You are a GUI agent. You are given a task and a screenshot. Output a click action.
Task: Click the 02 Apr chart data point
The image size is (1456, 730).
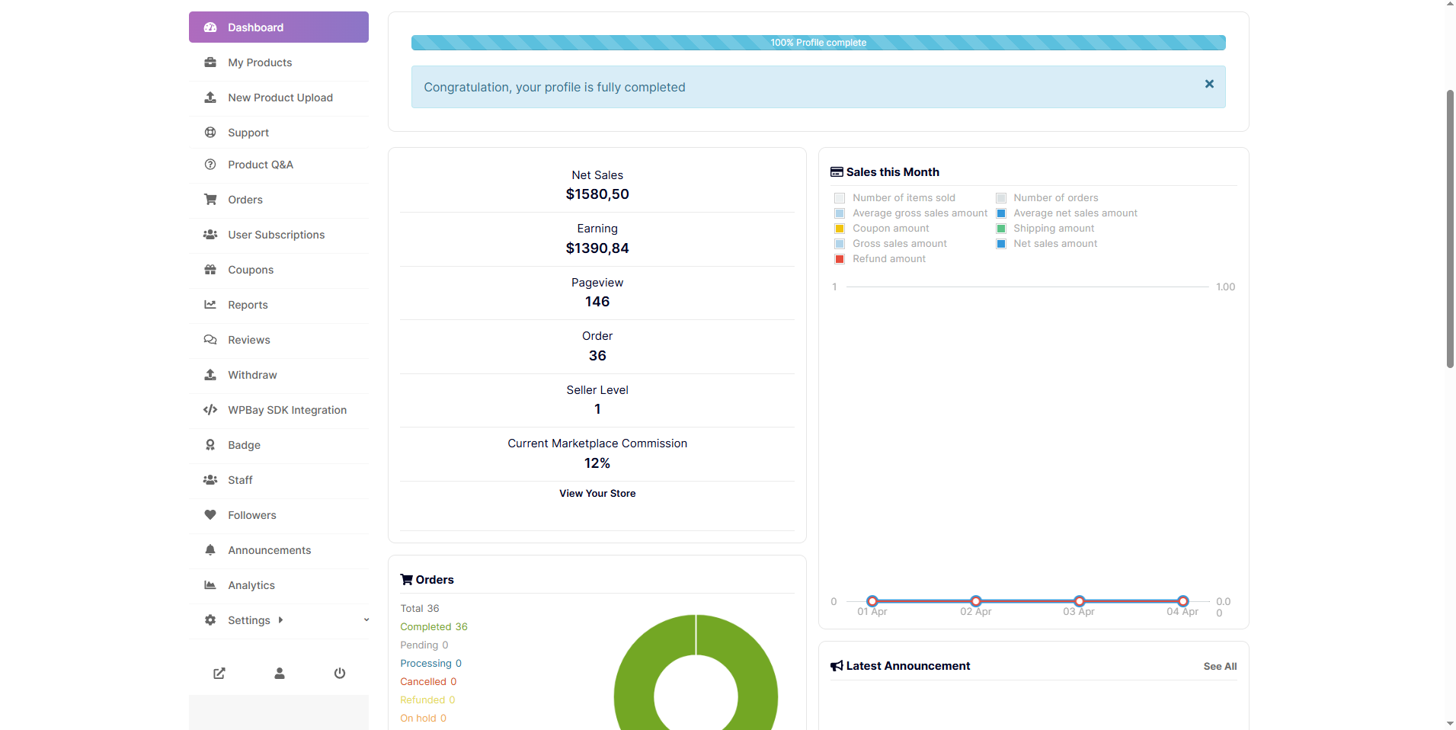point(976,601)
